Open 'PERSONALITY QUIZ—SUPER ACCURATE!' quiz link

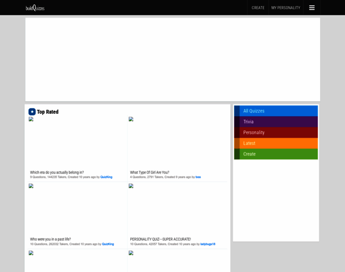[160, 239]
